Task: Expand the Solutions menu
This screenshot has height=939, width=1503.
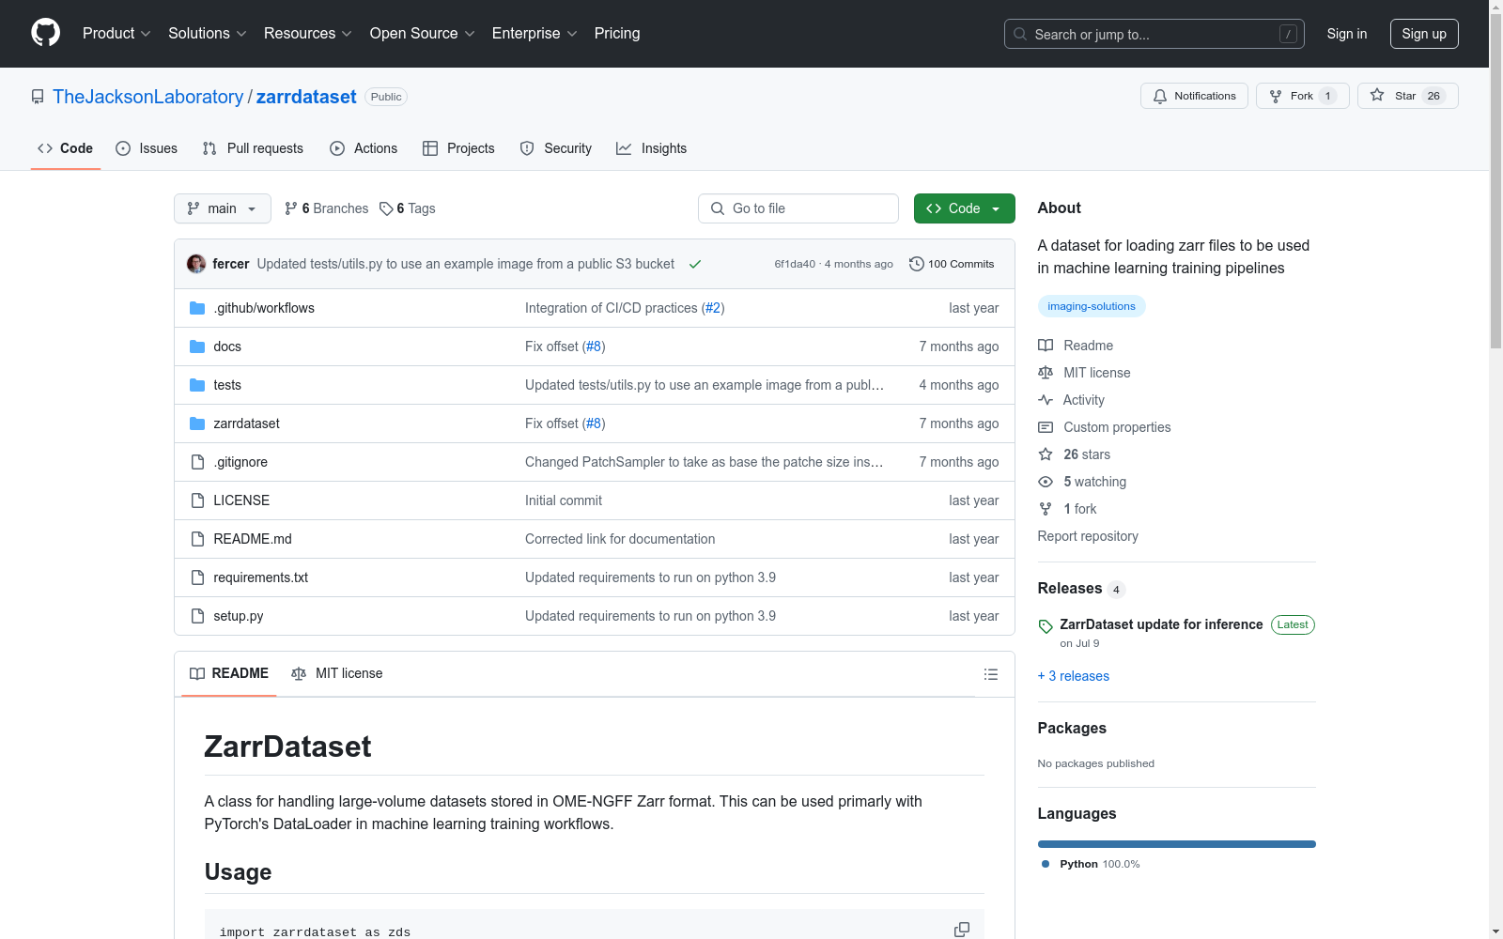Action: (x=208, y=34)
